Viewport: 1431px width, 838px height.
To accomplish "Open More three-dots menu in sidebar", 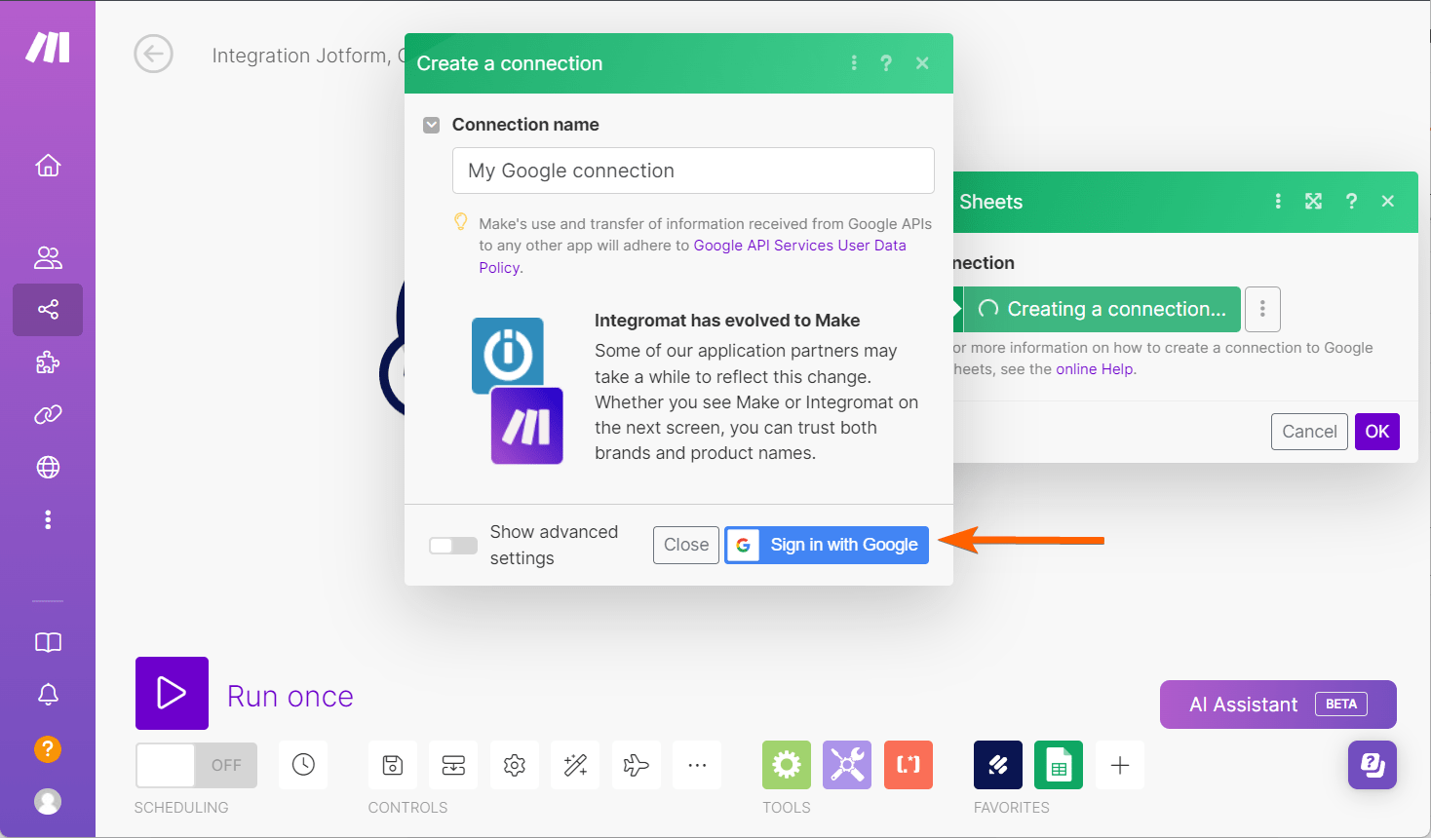I will 48,519.
